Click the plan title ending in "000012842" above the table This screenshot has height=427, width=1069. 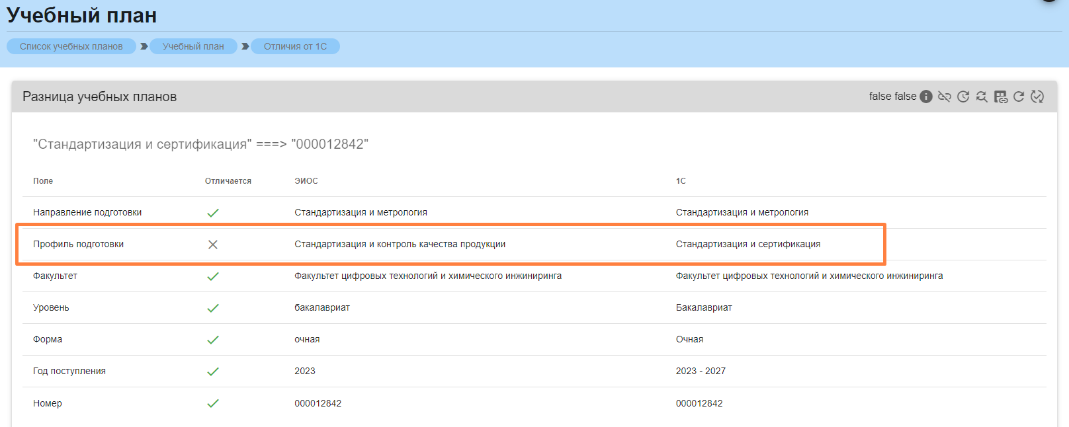pyautogui.click(x=201, y=144)
